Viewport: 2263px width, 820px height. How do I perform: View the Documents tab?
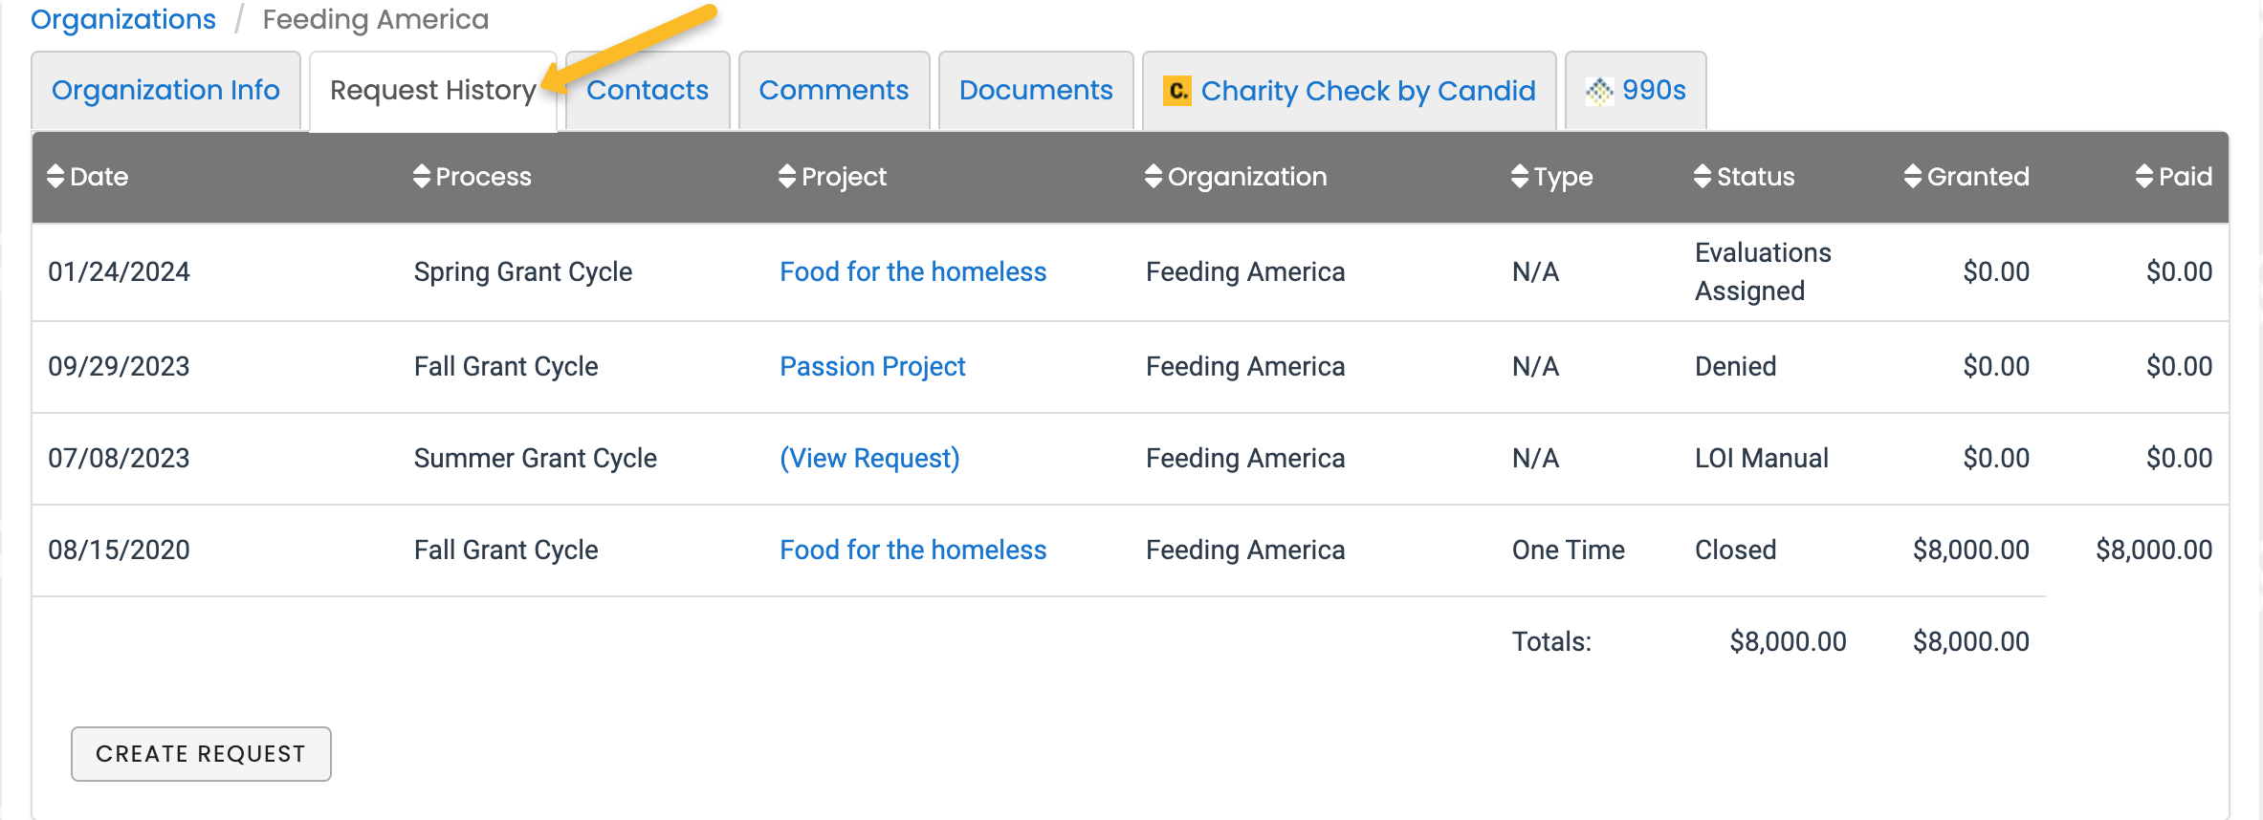click(1035, 89)
